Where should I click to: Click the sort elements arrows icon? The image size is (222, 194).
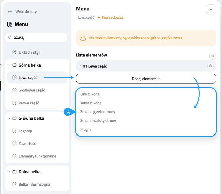tap(212, 56)
